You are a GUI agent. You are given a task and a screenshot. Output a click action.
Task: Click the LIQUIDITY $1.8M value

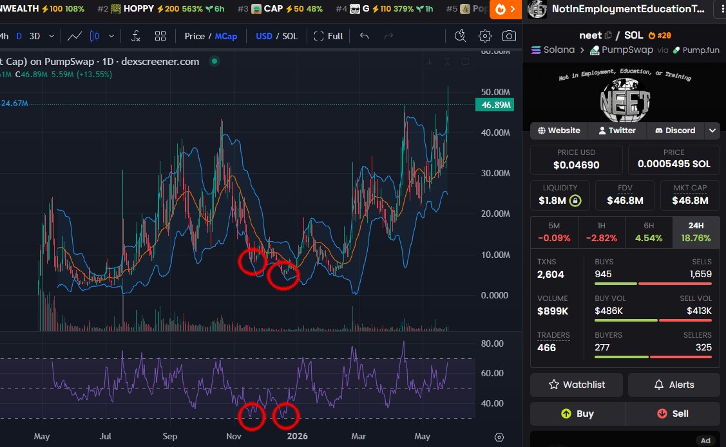pos(552,201)
